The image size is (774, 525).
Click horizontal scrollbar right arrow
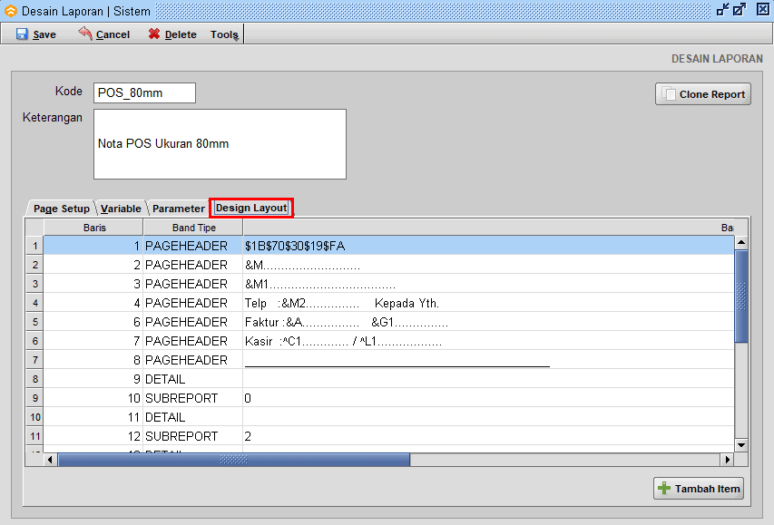pos(727,460)
